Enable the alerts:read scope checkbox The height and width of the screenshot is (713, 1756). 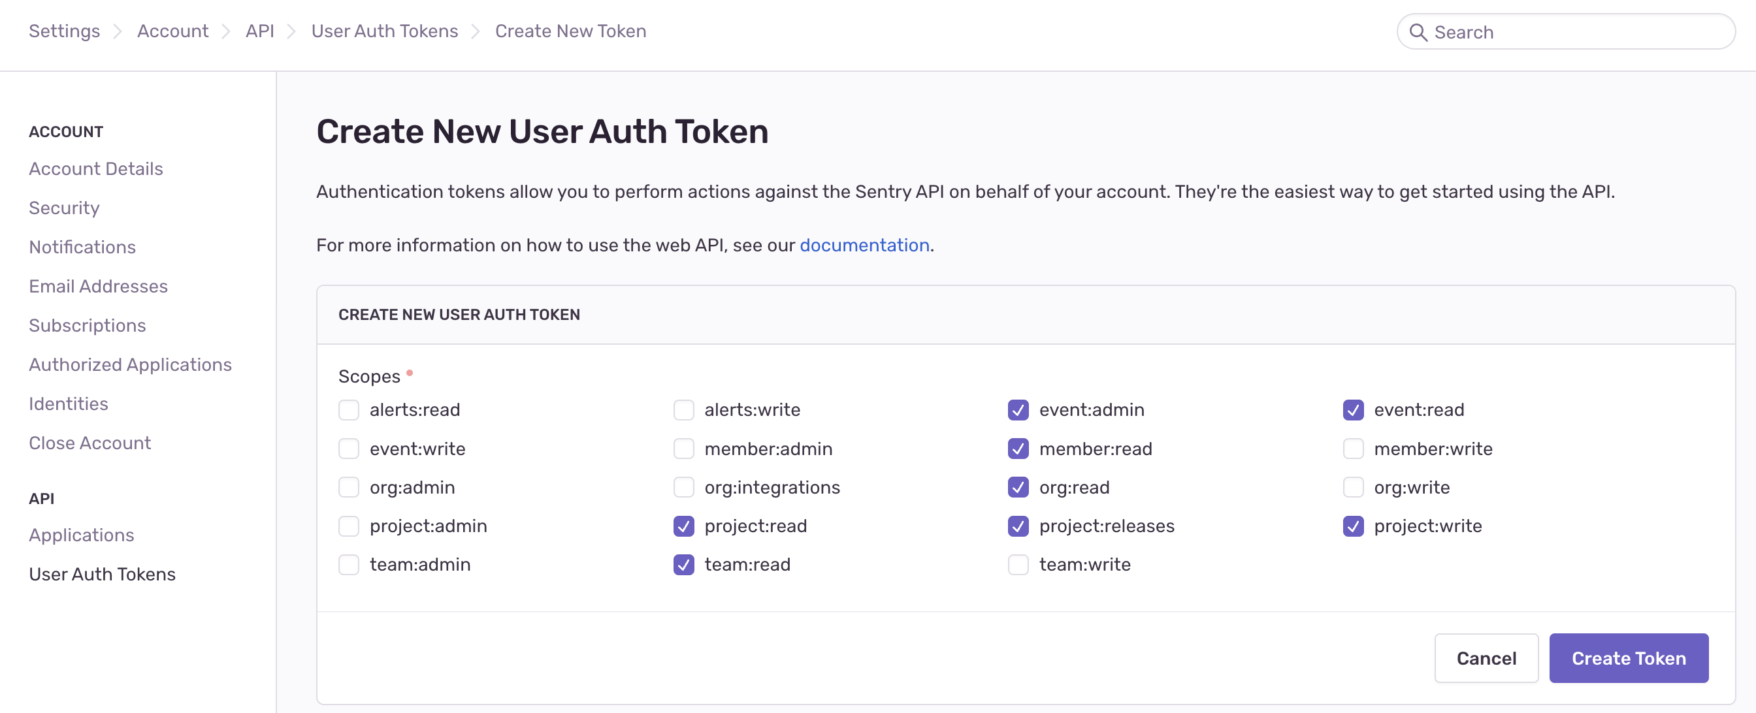(348, 409)
